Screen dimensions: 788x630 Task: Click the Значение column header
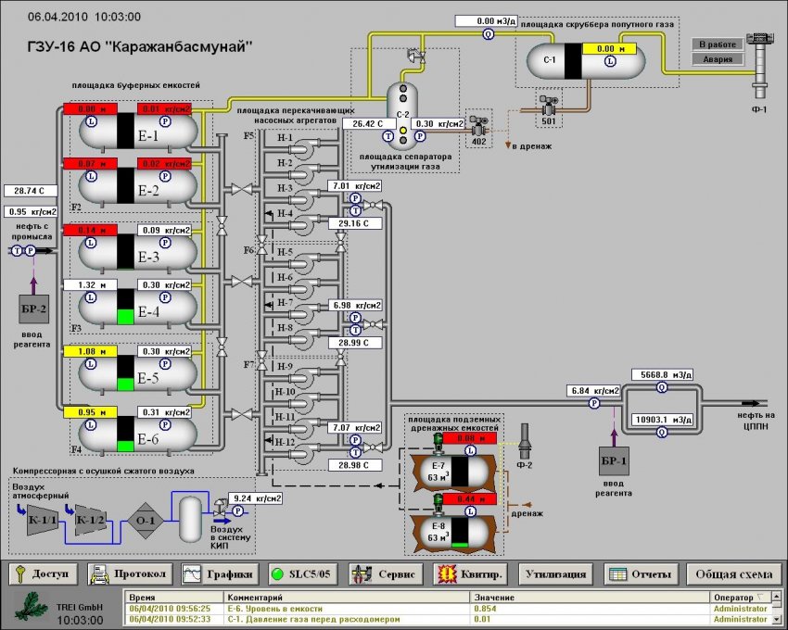coord(590,598)
